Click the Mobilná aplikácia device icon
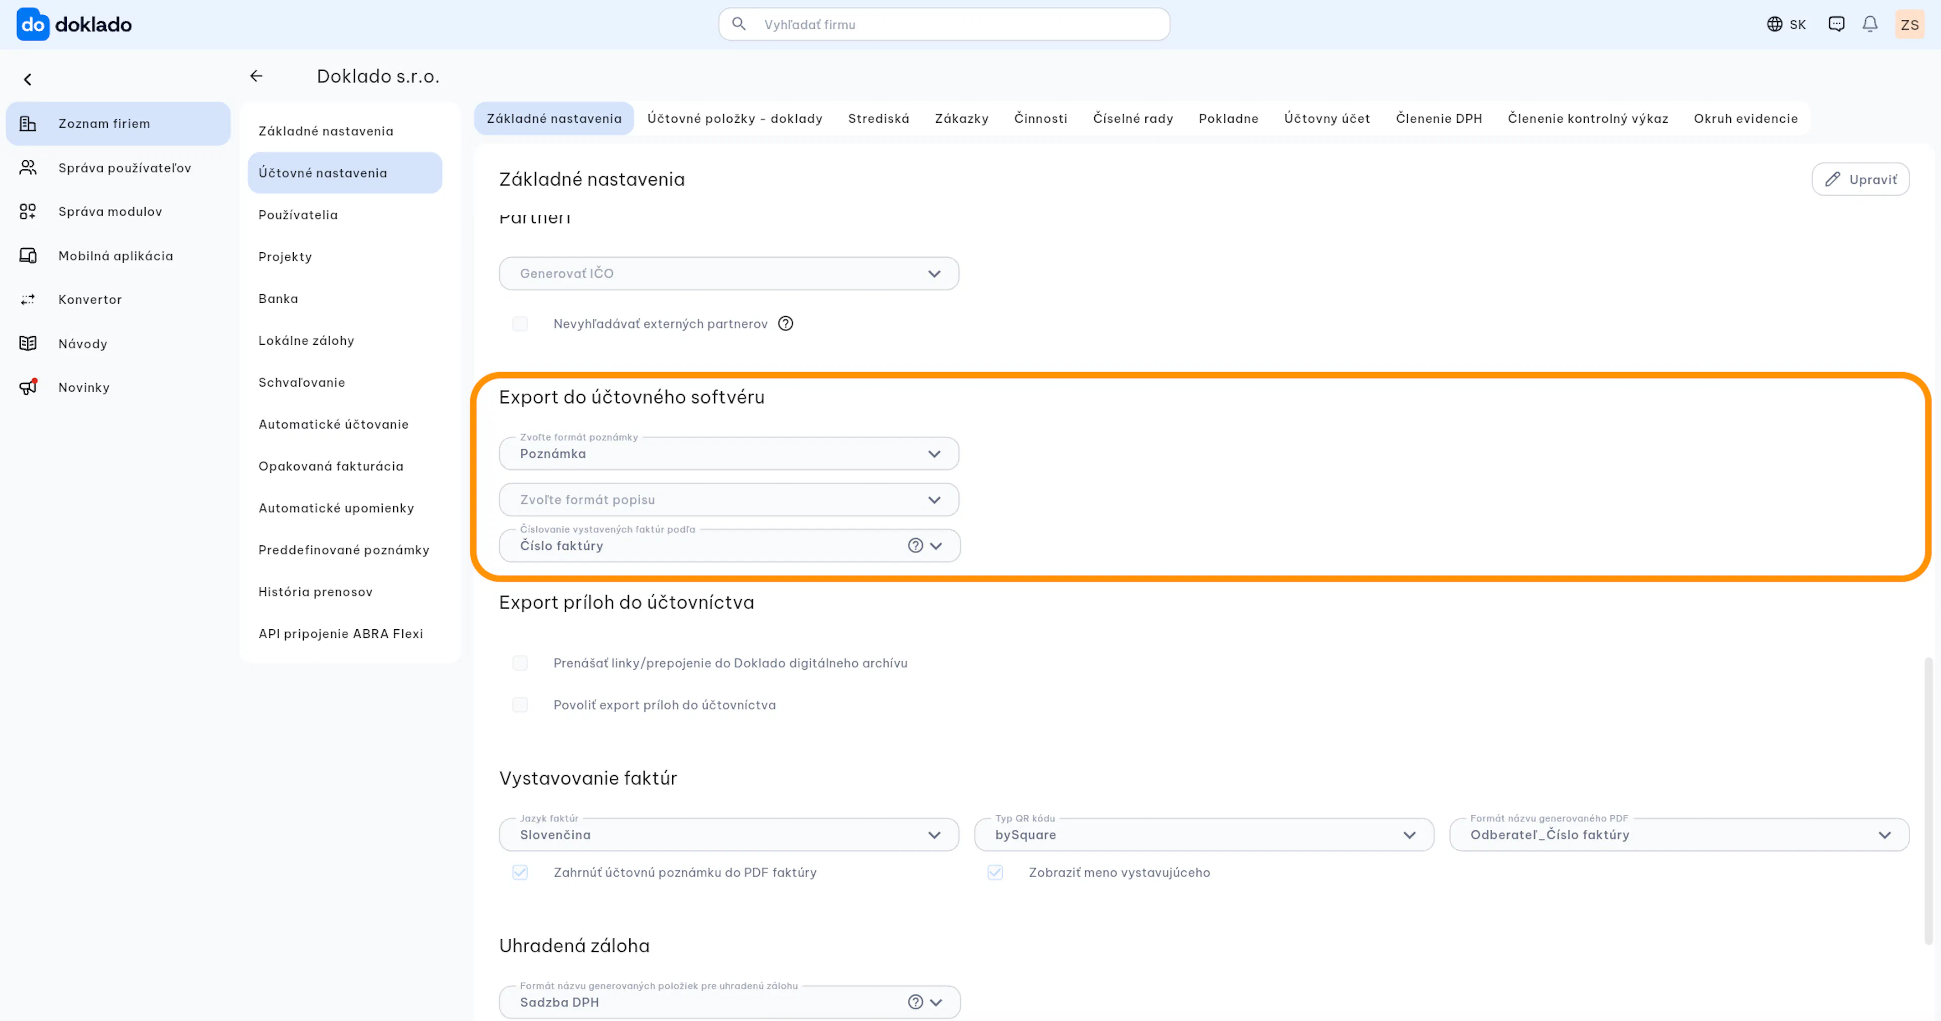Viewport: 1941px width, 1021px height. point(28,255)
